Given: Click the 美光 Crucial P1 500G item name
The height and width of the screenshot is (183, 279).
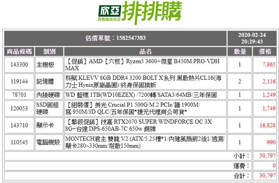Looking at the screenshot, I should (x=133, y=108).
